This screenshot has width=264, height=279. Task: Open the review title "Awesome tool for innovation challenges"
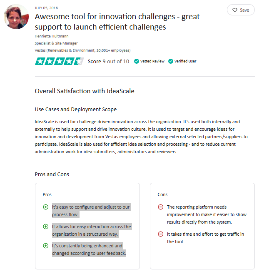tap(117, 22)
